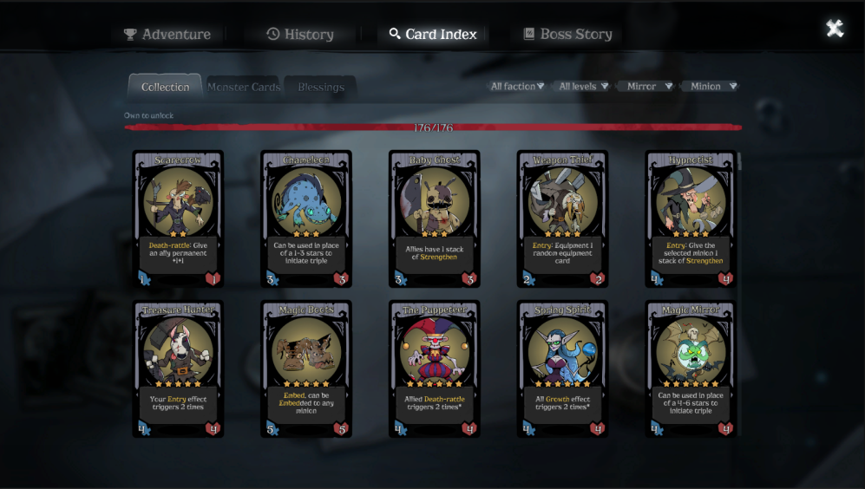
Task: Click the book icon beside Boss Story
Action: pyautogui.click(x=528, y=34)
